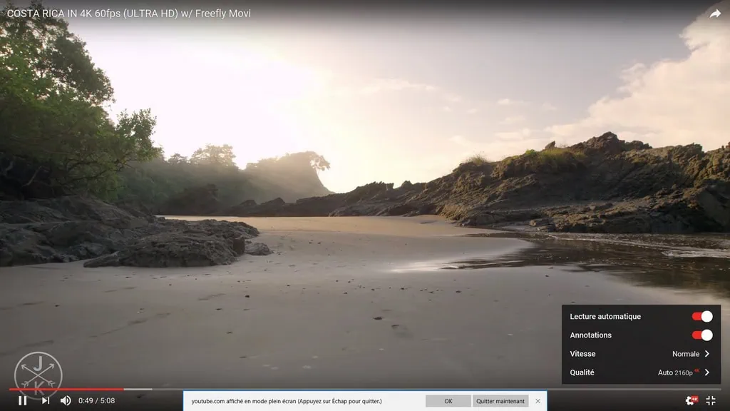
Task: Click the Quitter maintenant button
Action: [x=500, y=401]
